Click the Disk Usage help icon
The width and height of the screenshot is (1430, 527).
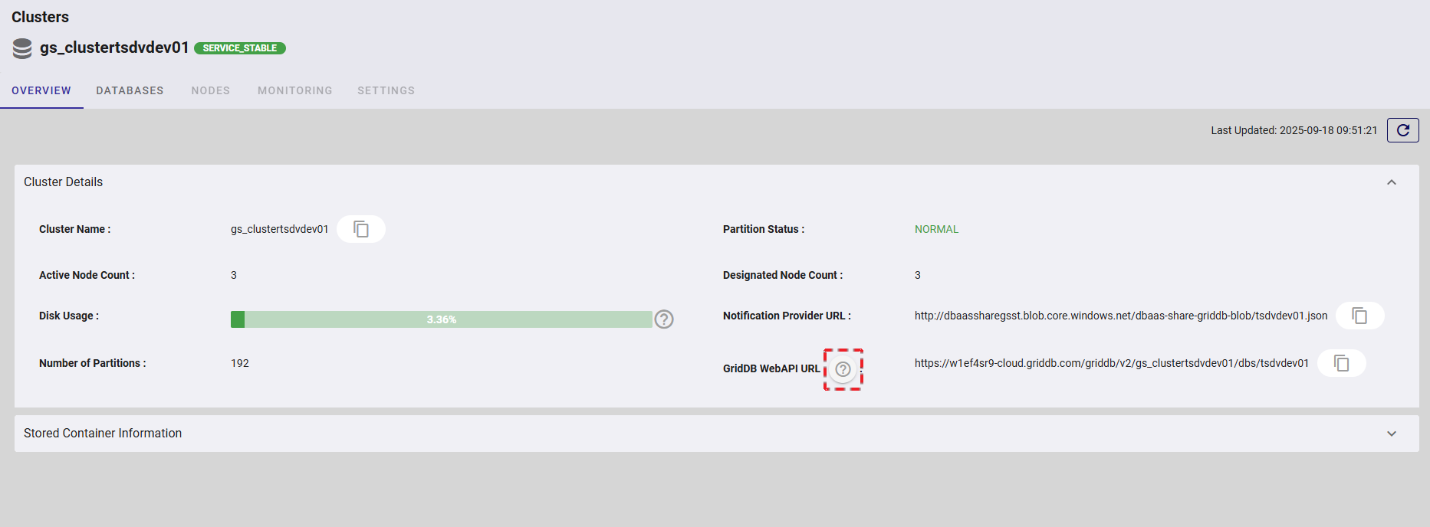[x=664, y=319]
